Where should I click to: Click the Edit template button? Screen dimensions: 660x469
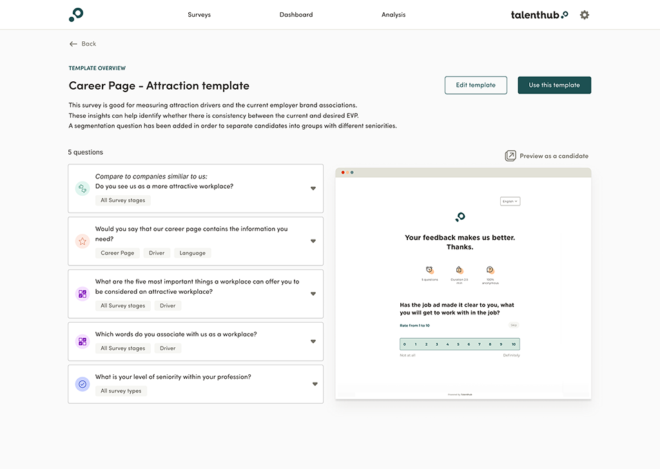tap(476, 85)
